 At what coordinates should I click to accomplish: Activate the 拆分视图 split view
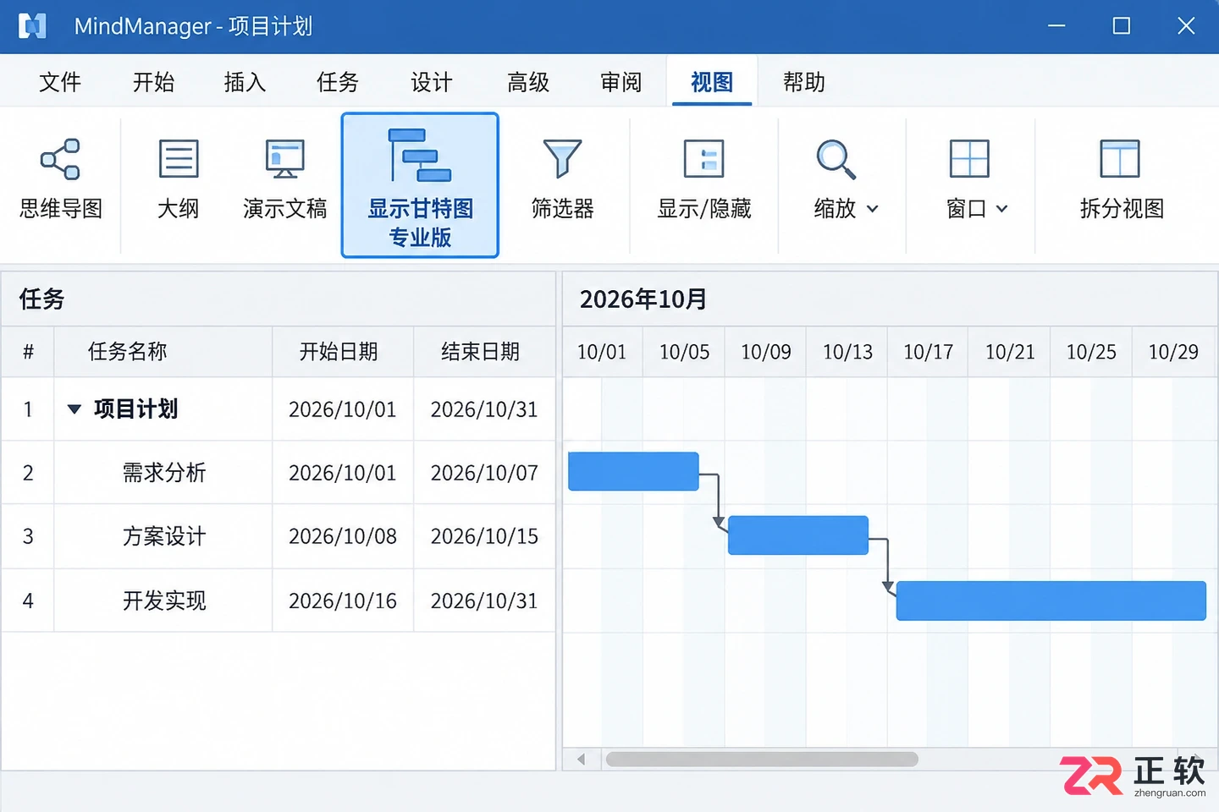pyautogui.click(x=1121, y=181)
